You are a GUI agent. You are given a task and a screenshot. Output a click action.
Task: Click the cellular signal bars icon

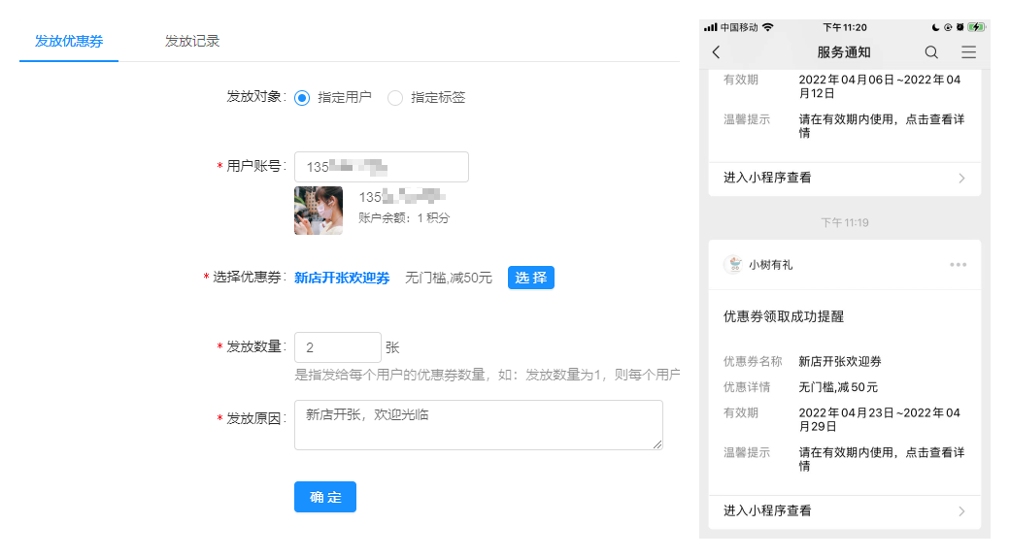pyautogui.click(x=711, y=27)
